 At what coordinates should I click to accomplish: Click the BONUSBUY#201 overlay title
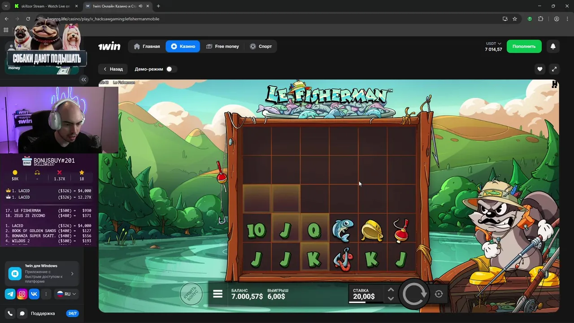54,161
